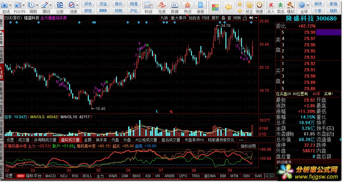Click the 修正 refresh correction icon
This screenshot has height=182, width=343.
[x=250, y=5]
